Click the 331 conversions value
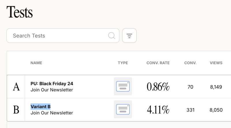The height and width of the screenshot is (128, 231). [190, 110]
